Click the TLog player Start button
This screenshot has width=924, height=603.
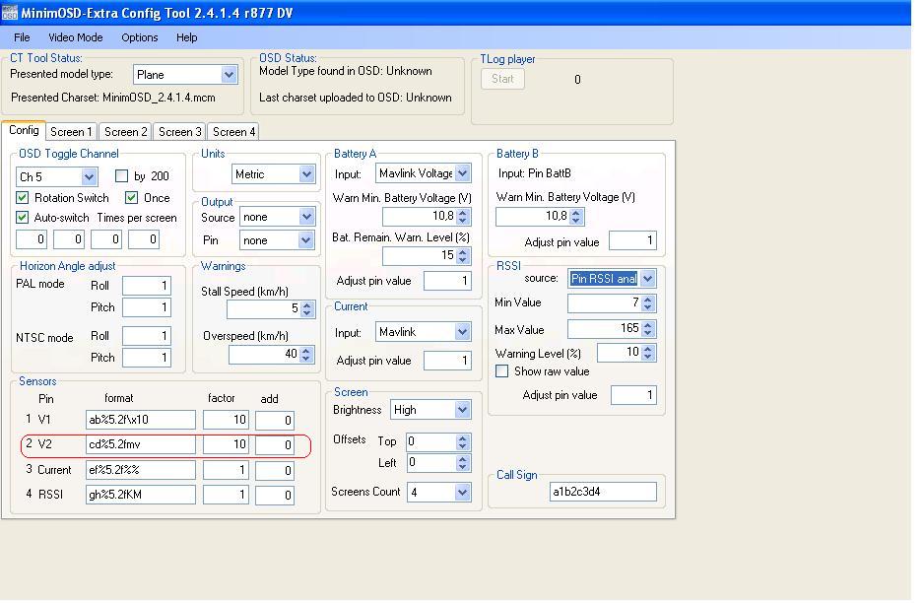coord(502,79)
